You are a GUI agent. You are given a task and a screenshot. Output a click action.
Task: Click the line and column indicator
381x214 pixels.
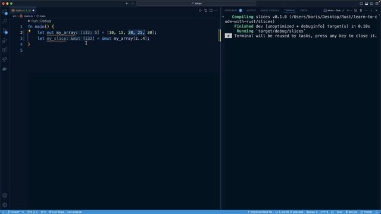[289, 212]
